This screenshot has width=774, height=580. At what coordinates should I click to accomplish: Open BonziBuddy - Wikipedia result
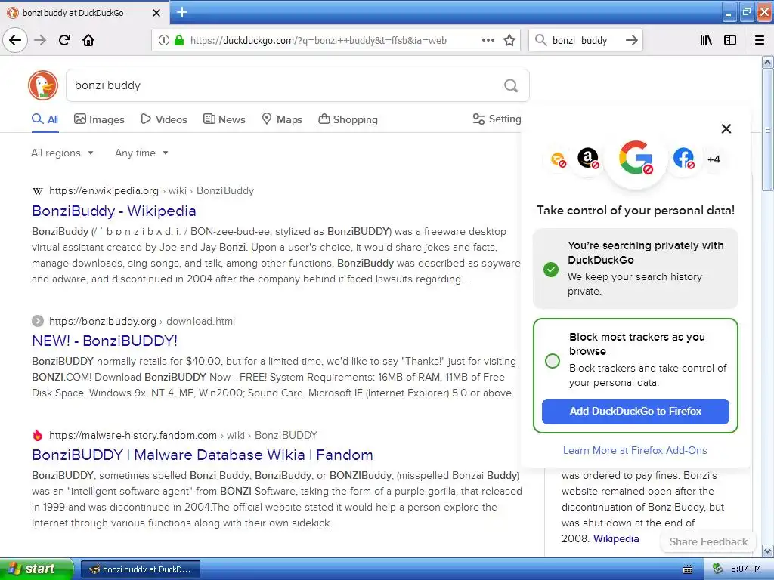click(x=114, y=211)
